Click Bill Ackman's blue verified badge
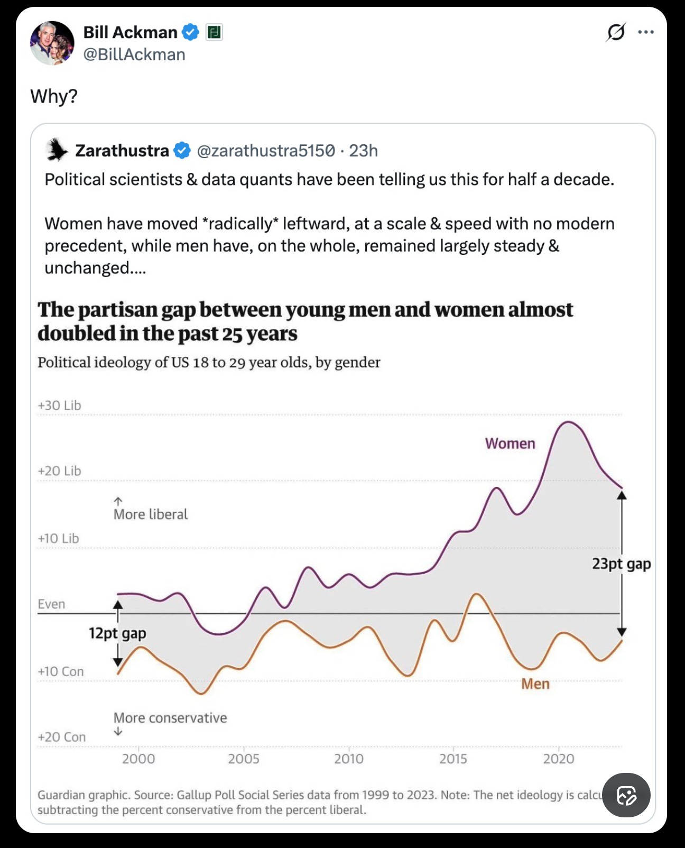The height and width of the screenshot is (848, 685). tap(190, 32)
